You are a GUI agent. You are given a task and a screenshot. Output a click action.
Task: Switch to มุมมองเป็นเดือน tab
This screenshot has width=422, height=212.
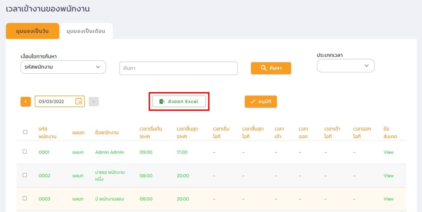[x=86, y=31]
